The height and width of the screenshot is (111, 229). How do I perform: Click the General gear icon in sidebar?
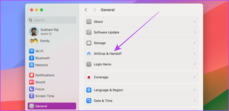coord(31,106)
